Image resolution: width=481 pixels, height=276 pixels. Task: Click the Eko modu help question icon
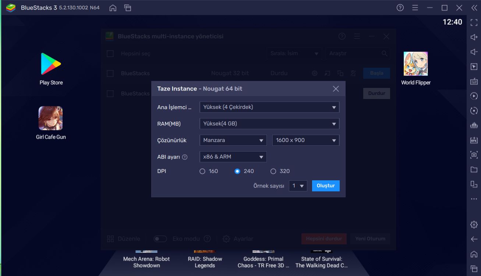(x=207, y=239)
